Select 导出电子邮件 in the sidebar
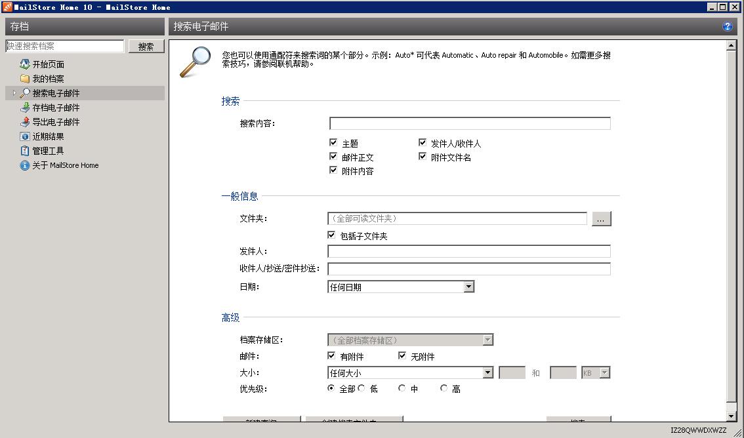The width and height of the screenshot is (744, 438). [56, 122]
